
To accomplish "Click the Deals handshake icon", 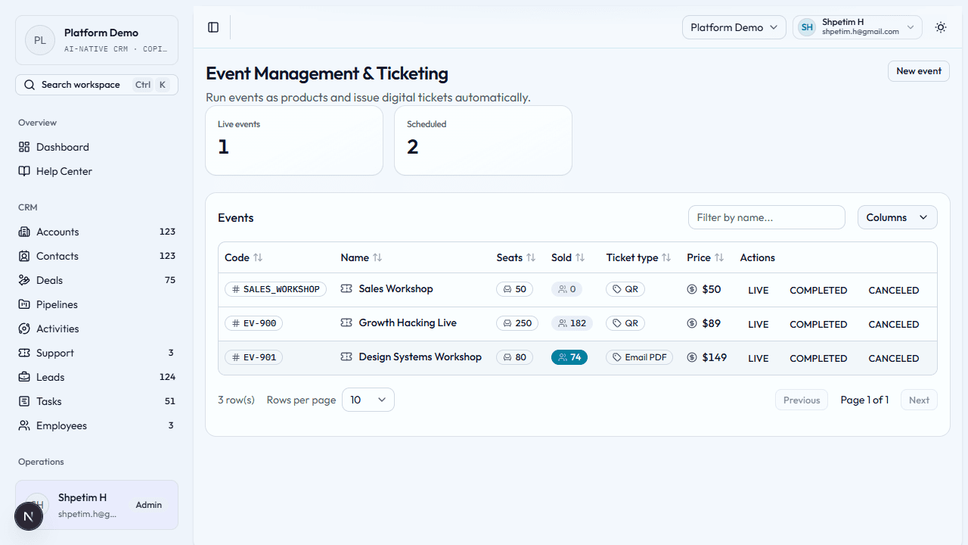I will point(25,280).
